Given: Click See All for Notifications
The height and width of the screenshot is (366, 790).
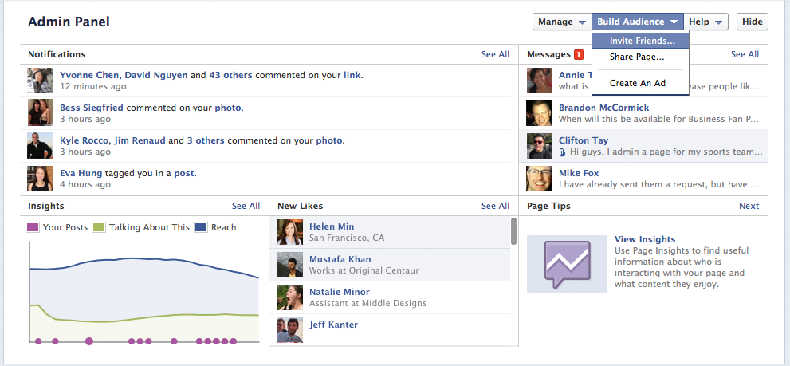Looking at the screenshot, I should tap(495, 54).
